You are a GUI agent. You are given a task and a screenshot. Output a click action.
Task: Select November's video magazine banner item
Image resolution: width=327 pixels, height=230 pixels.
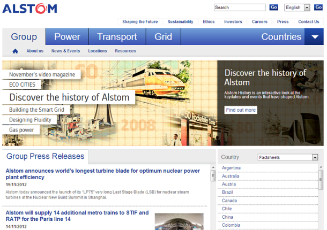point(41,74)
